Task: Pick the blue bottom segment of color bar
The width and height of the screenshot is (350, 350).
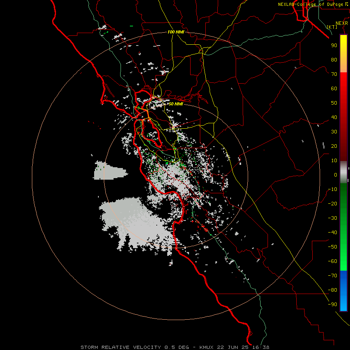Action: pyautogui.click(x=343, y=291)
